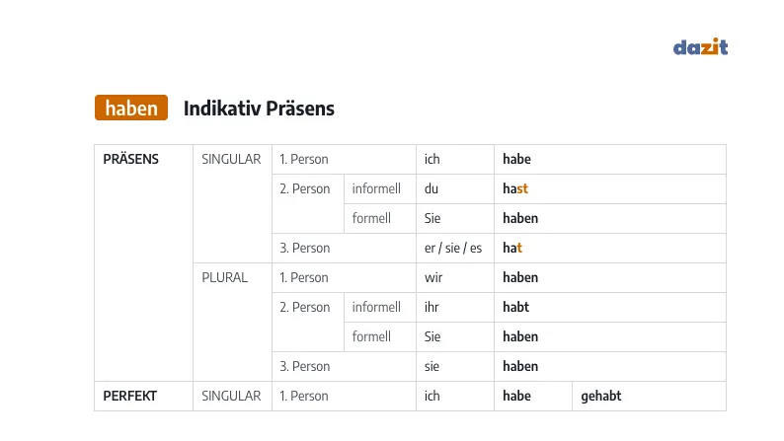
Task: Click the dazit logo
Action: [x=700, y=46]
